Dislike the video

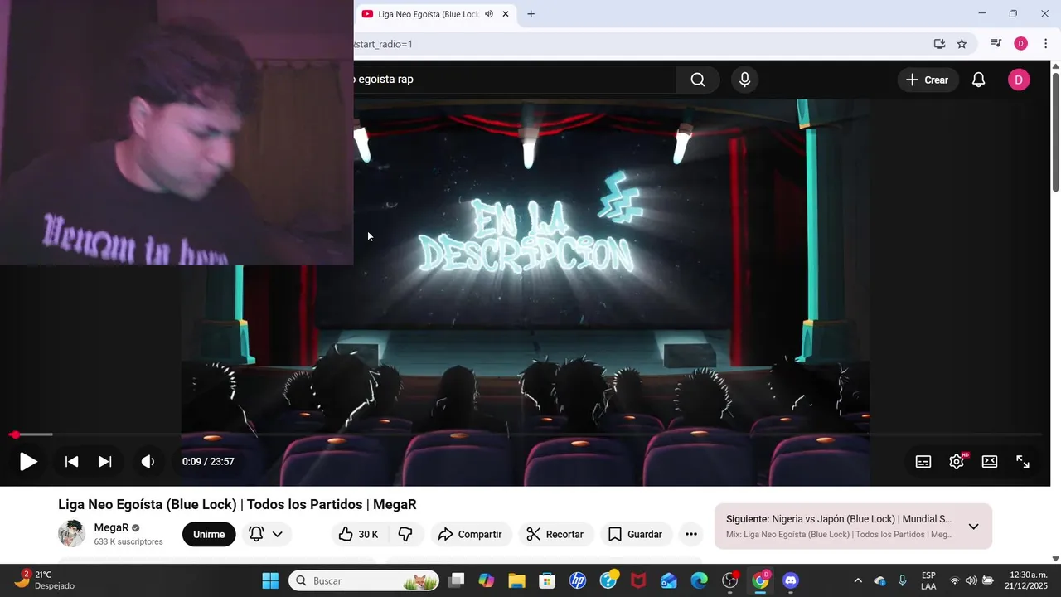tap(405, 534)
